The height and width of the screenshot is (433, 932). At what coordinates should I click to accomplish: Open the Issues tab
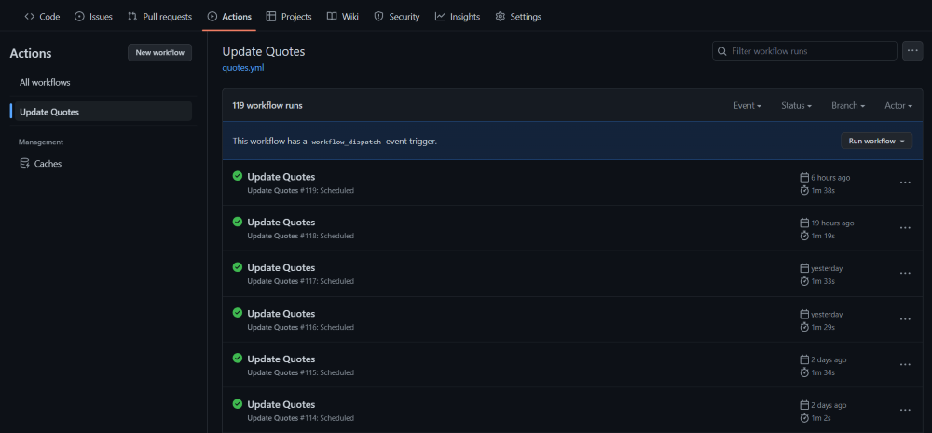(93, 17)
